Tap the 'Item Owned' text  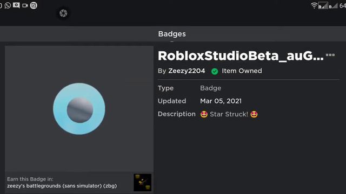[x=242, y=71]
